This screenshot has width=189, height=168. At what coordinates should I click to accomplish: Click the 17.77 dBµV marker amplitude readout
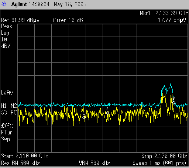tap(172, 20)
